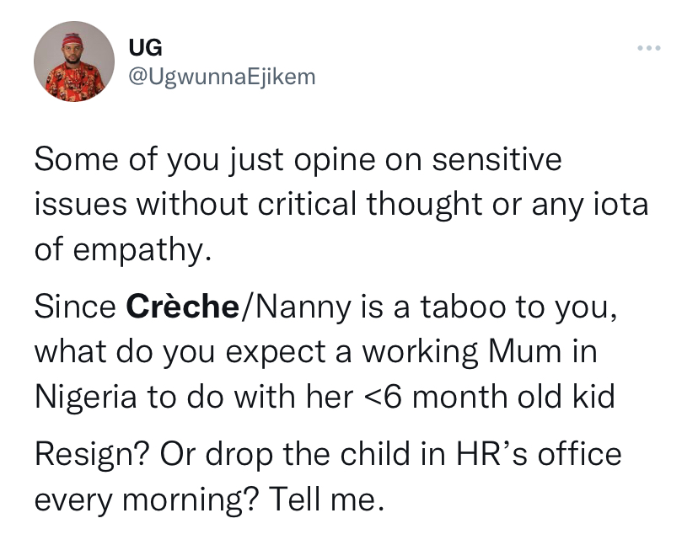Click the word sensitive in the first line
This screenshot has height=545, width=698.
[x=497, y=159]
